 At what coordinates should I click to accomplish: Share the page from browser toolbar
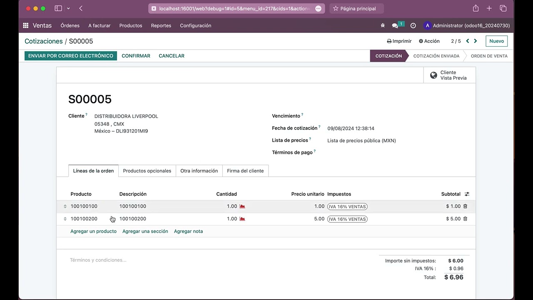pos(476,8)
